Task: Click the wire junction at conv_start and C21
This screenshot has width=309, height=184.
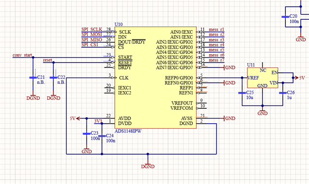Action: click(33, 57)
